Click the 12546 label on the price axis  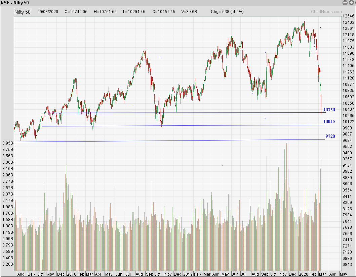tap(348, 16)
